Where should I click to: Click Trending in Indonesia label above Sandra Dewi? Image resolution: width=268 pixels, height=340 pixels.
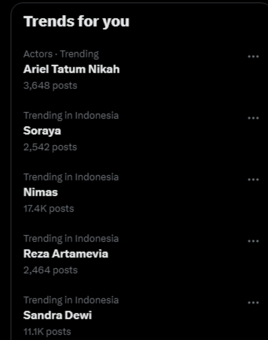point(71,300)
